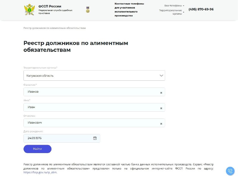The image size is (238, 176).
Task: Clear the Отчество field with the x icon
Action: click(161, 124)
